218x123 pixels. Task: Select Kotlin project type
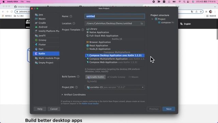click(x=46, y=54)
